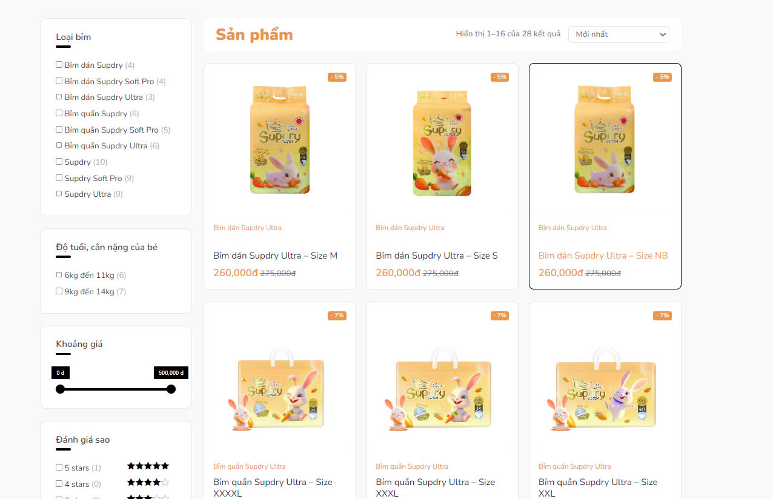
Task: Click the Bỉm dán Supdry Ultra – Size M title
Action: pos(275,256)
